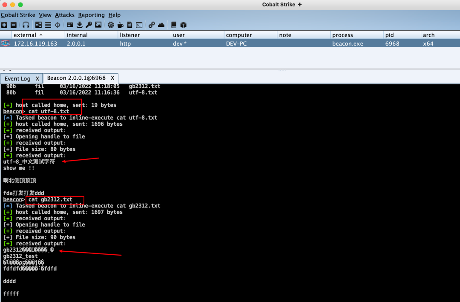Image resolution: width=460 pixels, height=302 pixels.
Task: Click the terminal icon for scripted web delivery
Action: (x=139, y=25)
